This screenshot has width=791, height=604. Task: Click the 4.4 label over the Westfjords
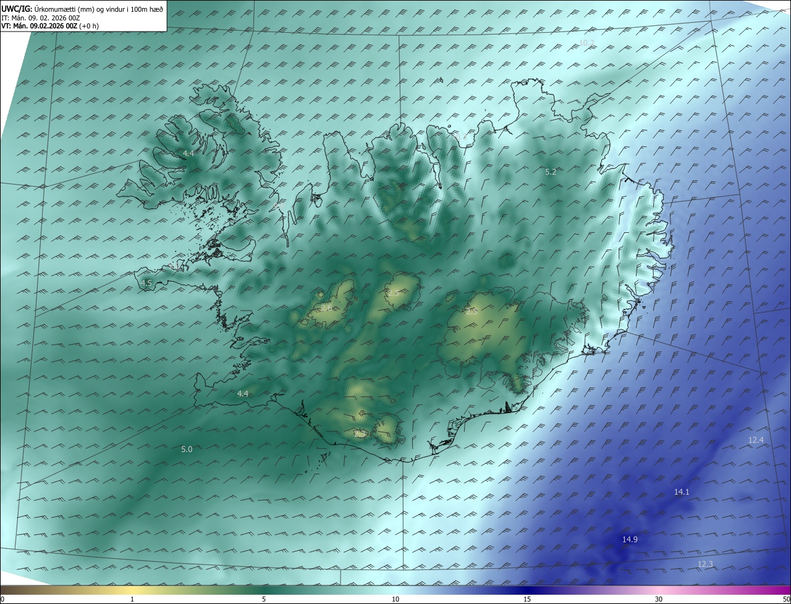pyautogui.click(x=188, y=153)
